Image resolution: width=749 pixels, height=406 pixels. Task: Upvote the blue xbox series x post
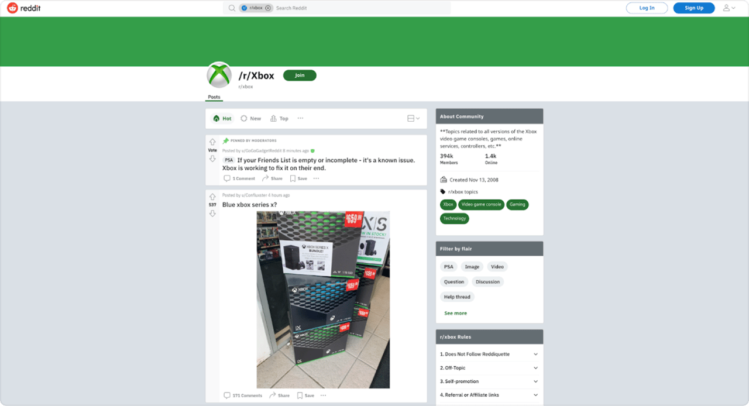pyautogui.click(x=212, y=197)
